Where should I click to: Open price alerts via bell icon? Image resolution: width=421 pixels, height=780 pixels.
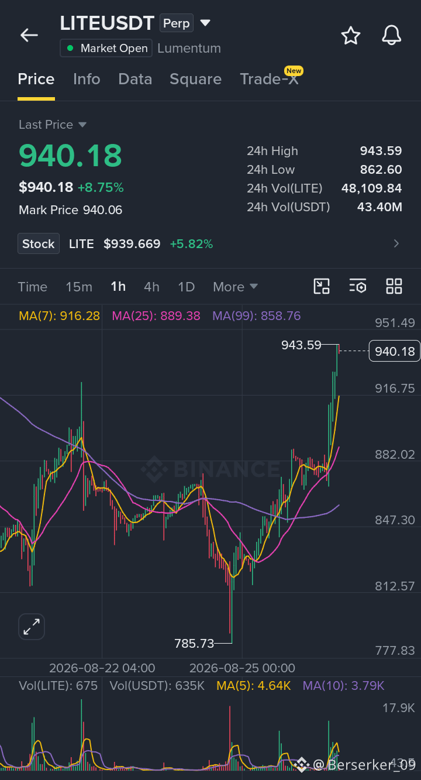tap(392, 36)
